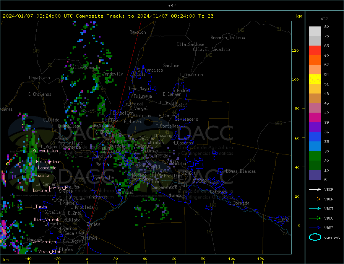Click the Lucila label
Image resolution: width=344 pixels, height=264 pixels.
tap(42, 175)
